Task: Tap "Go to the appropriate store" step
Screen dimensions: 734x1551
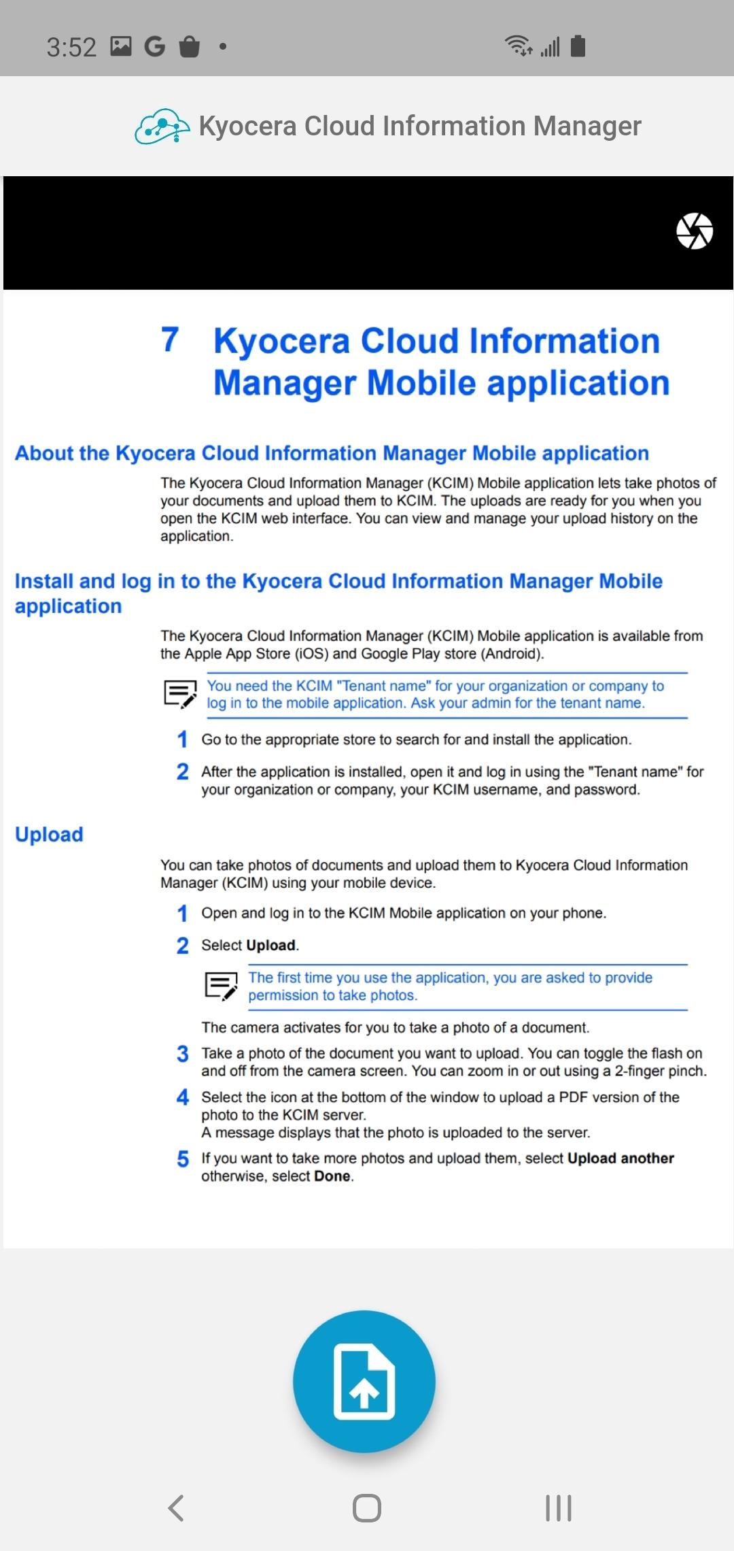Action: pos(417,739)
